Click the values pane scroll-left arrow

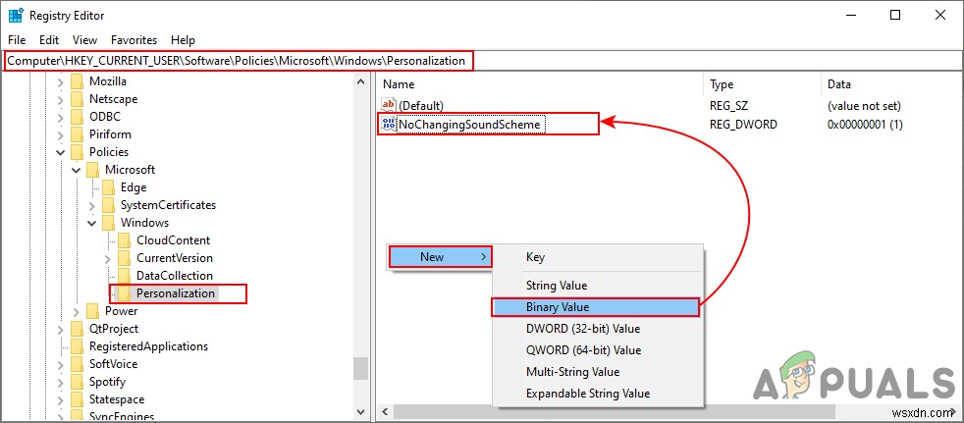pyautogui.click(x=386, y=411)
